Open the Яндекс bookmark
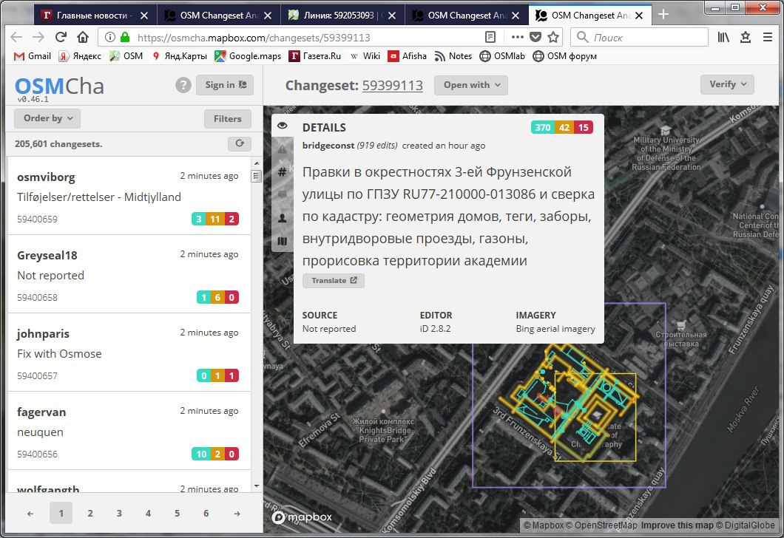The image size is (784, 538). click(79, 56)
